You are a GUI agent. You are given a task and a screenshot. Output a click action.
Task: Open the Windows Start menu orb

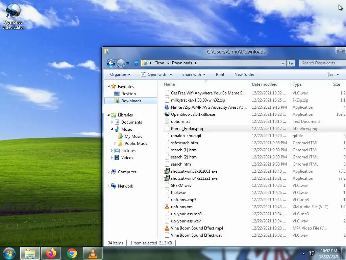(9, 253)
